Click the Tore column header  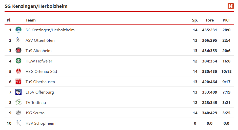click(209, 20)
